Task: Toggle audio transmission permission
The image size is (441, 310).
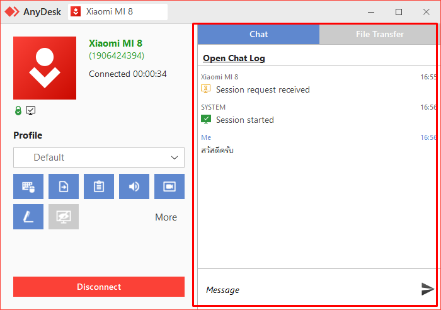Action: pyautogui.click(x=134, y=187)
